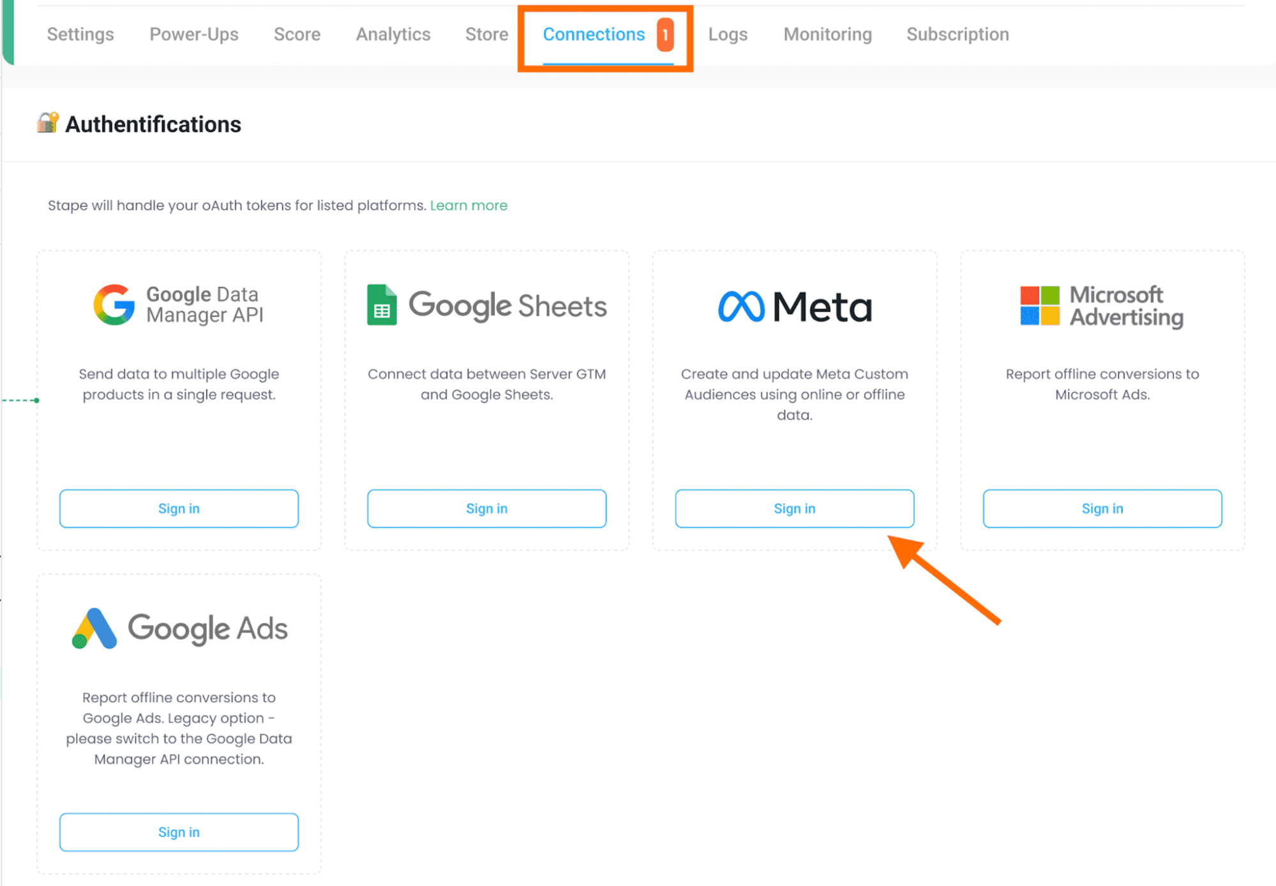Click the Google Ads logo icon
Viewport: 1276px width, 886px height.
coord(94,628)
